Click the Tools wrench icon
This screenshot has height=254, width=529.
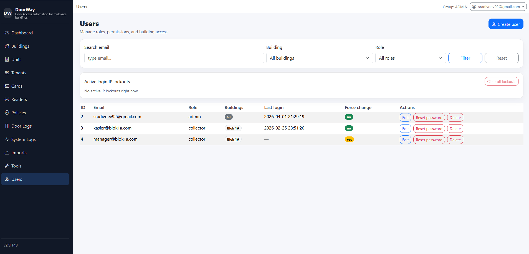tap(7, 166)
